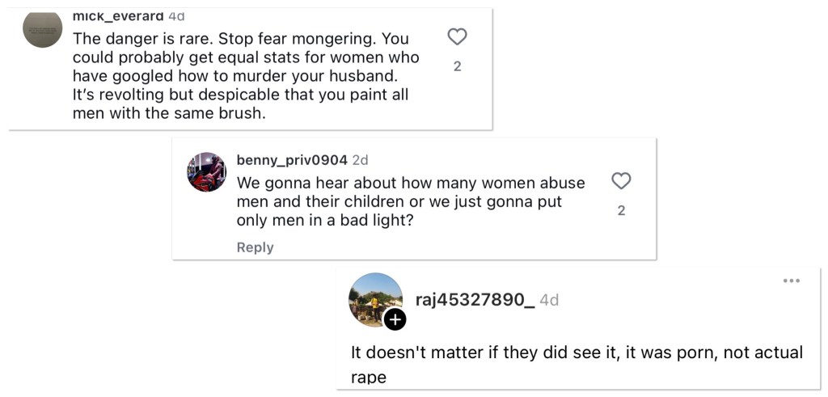Click the 2d timestamp next to benny_priv0904

[x=360, y=160]
